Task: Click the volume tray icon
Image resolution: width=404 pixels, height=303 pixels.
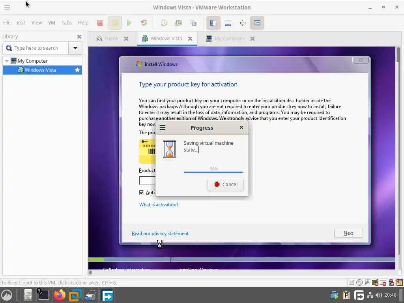Action: point(378,295)
